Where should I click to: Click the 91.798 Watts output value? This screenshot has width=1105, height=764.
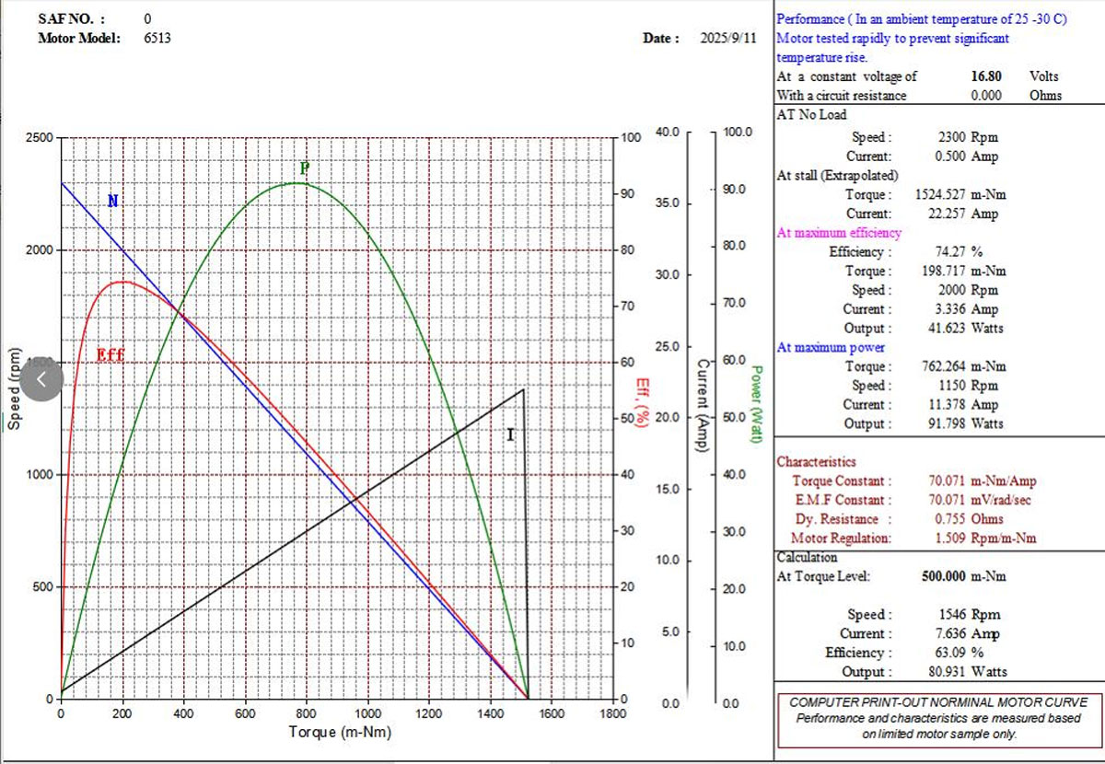[969, 424]
